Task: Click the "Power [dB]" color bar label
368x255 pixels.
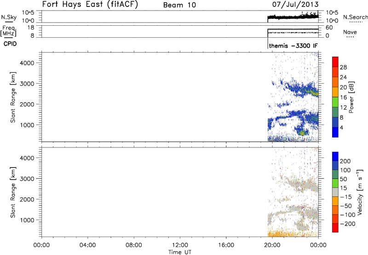Action: (x=351, y=97)
